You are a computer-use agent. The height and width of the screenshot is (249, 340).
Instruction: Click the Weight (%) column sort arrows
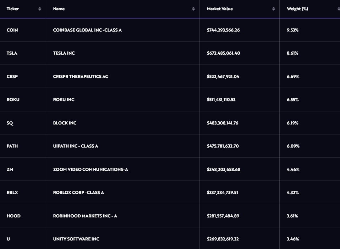(x=339, y=9)
